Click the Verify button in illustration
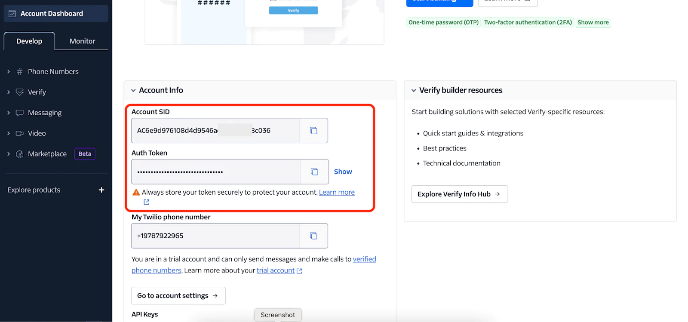This screenshot has height=322, width=688. [x=293, y=10]
